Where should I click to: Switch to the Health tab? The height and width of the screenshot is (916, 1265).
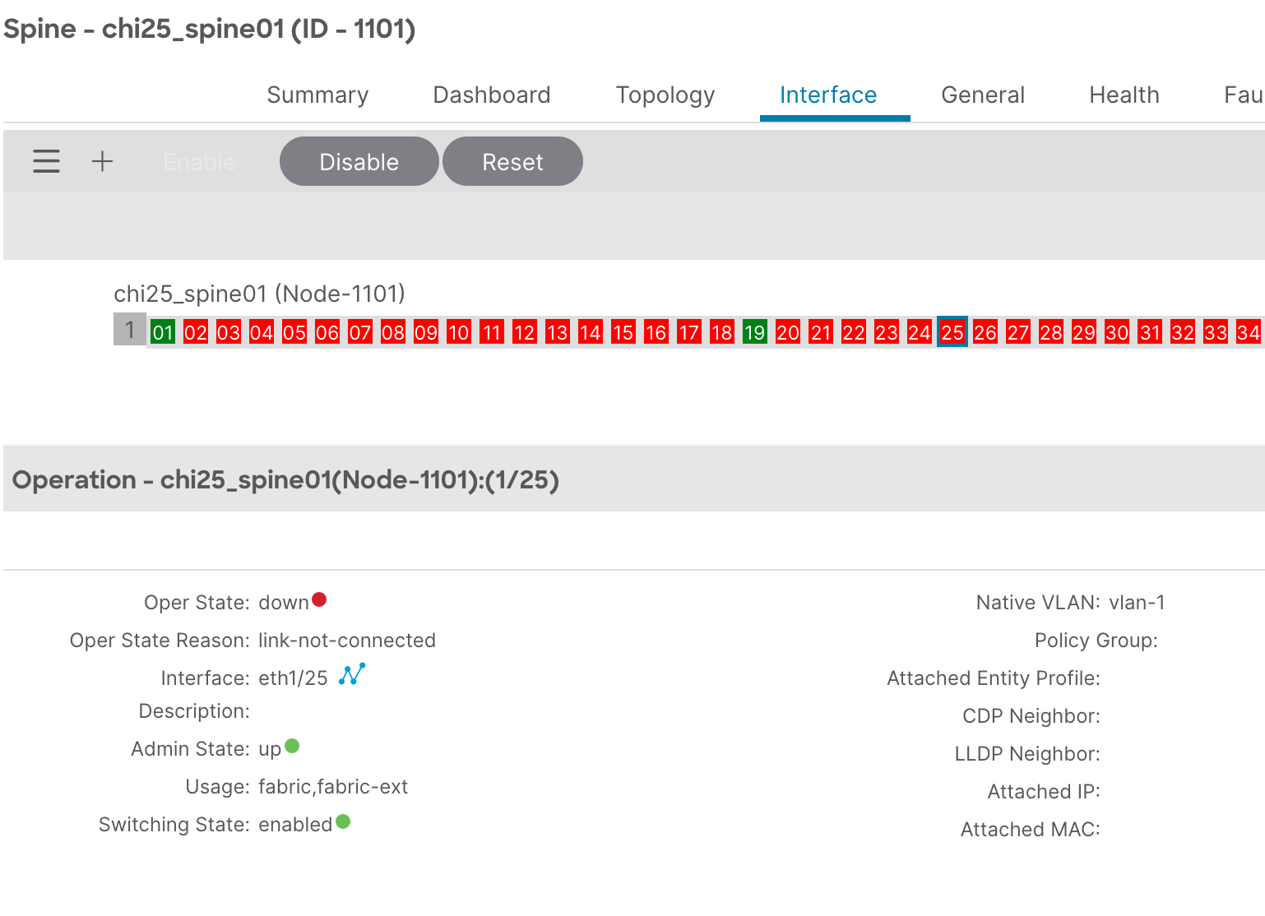click(x=1124, y=95)
